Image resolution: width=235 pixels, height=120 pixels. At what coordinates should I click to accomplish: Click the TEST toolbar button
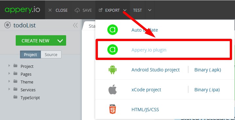137,10
